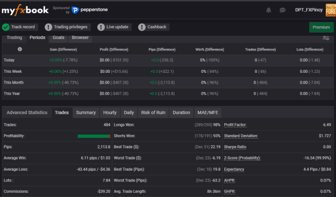Switch to the Browser tab
The height and width of the screenshot is (197, 336).
pos(80,38)
